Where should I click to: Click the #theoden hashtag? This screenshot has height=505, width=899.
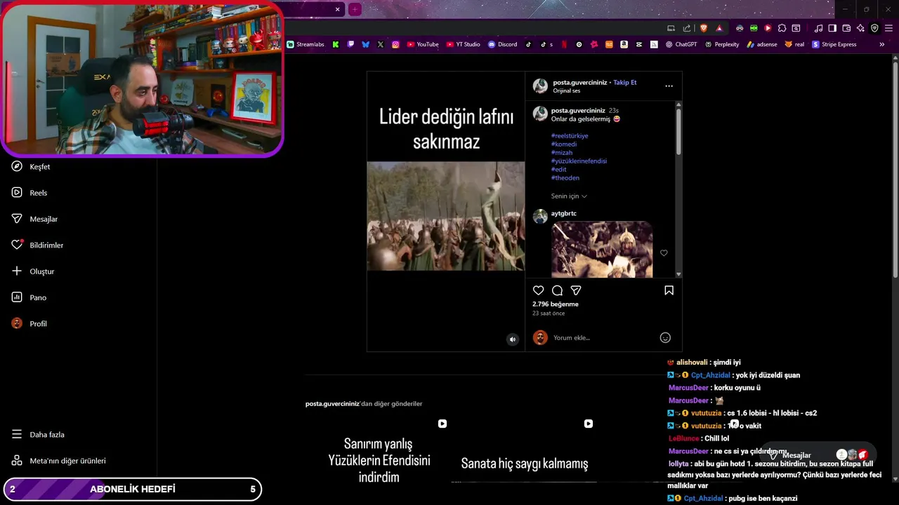[x=565, y=177]
